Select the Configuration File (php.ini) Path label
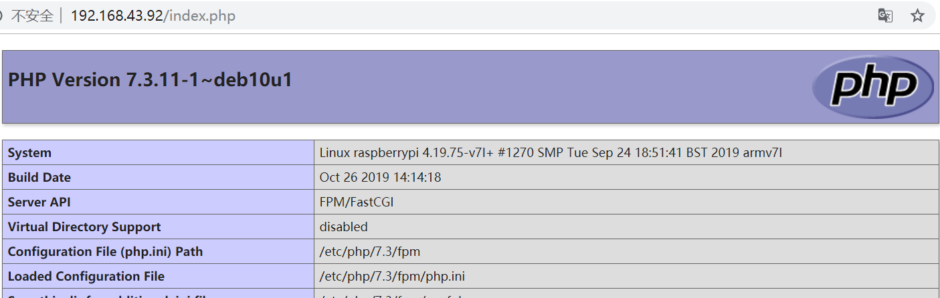Viewport: 940px width, 298px height. tap(105, 252)
